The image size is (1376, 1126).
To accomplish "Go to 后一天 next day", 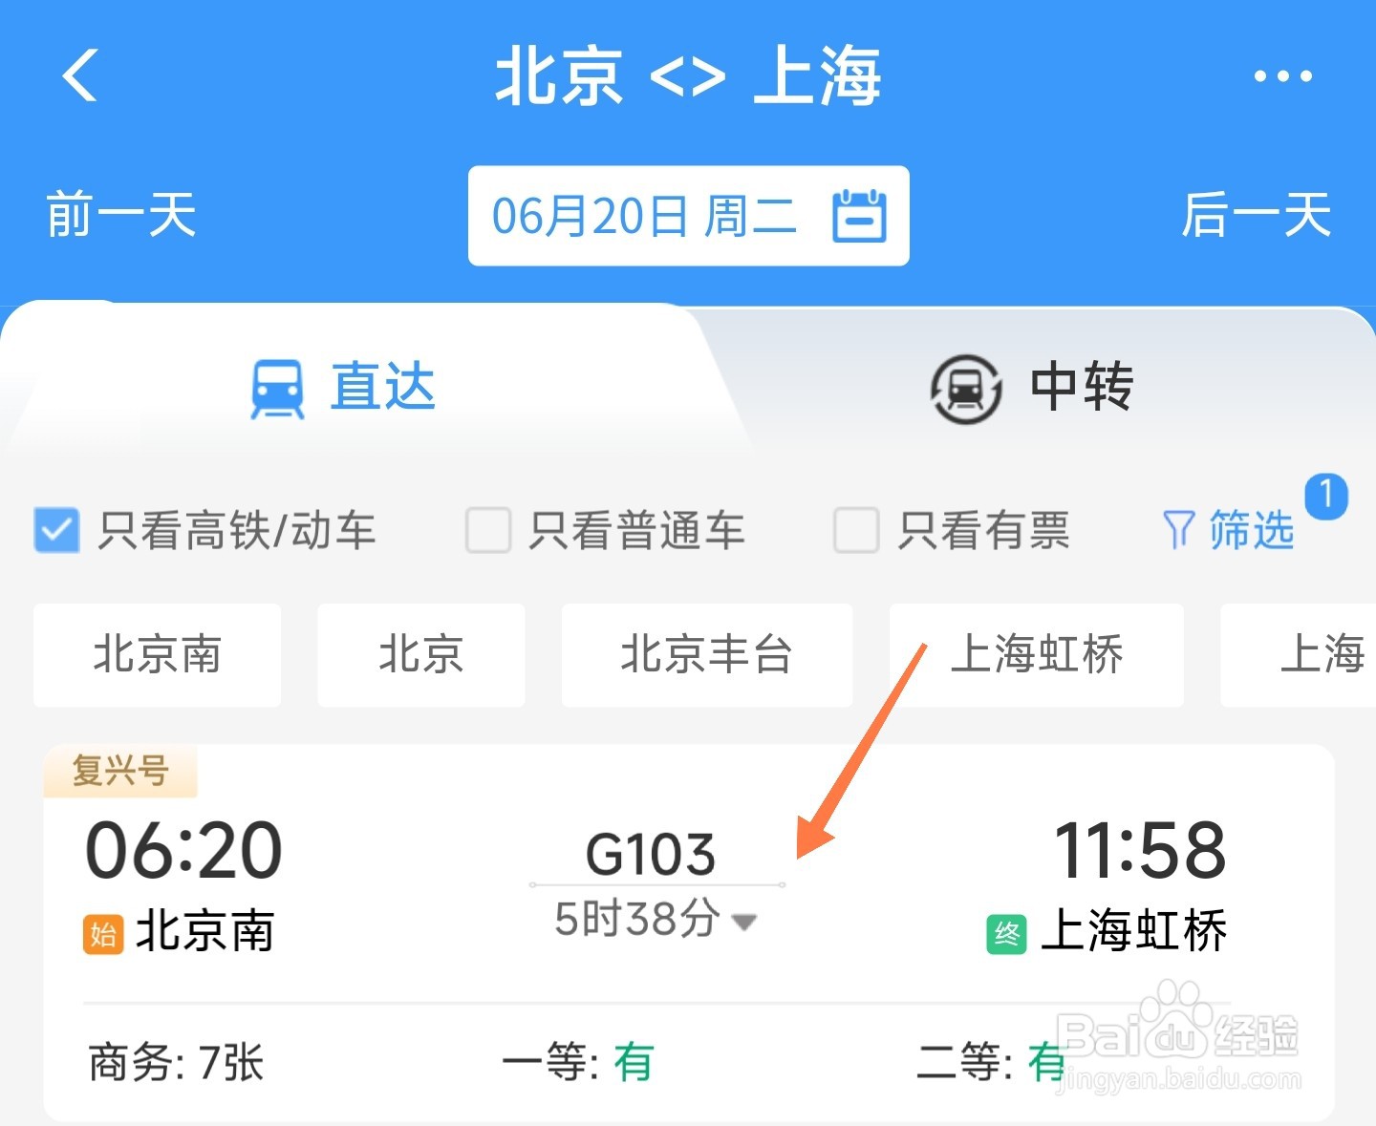I will tap(1256, 215).
